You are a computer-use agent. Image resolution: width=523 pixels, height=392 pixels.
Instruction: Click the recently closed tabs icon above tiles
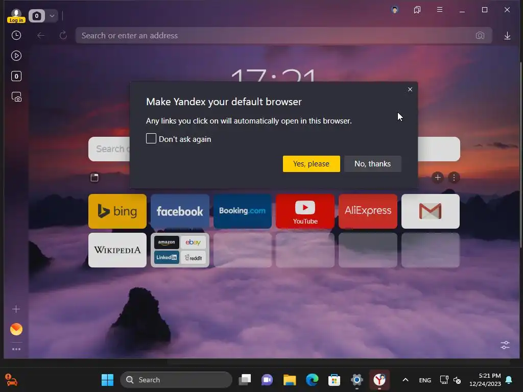[x=94, y=177]
